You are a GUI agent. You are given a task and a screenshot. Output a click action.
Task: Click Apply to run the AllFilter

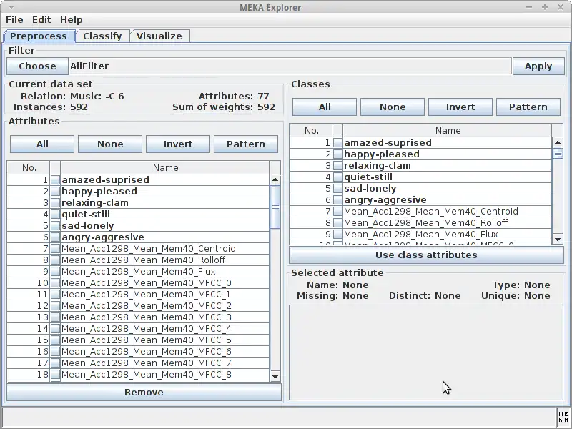coord(538,66)
